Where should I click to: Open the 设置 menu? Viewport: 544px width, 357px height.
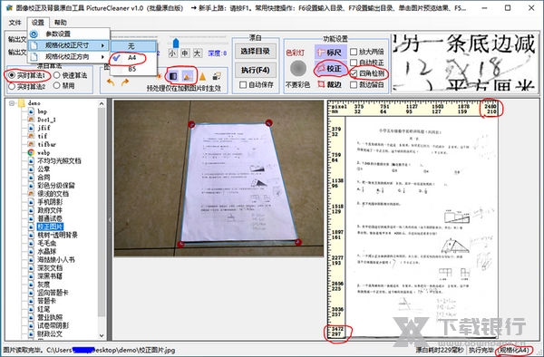click(38, 23)
